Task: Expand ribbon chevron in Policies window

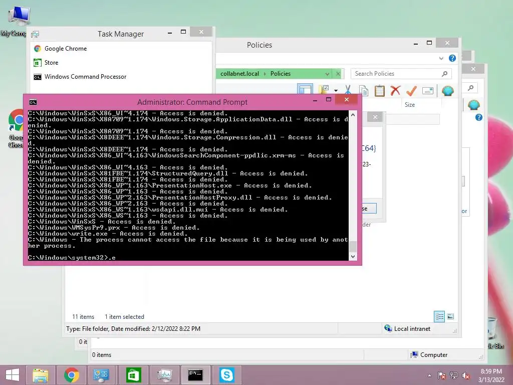Action: tap(441, 58)
